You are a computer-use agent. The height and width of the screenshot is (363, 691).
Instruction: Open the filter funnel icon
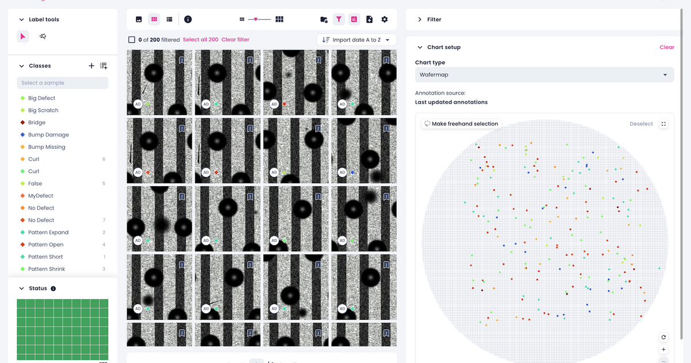tap(339, 19)
